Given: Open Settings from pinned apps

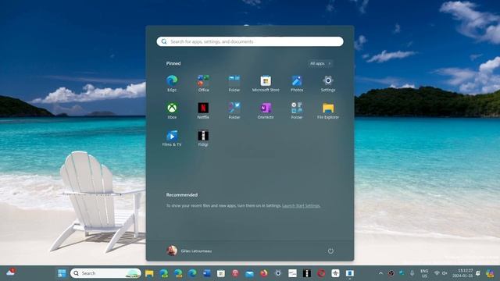Looking at the screenshot, I should click(328, 84).
